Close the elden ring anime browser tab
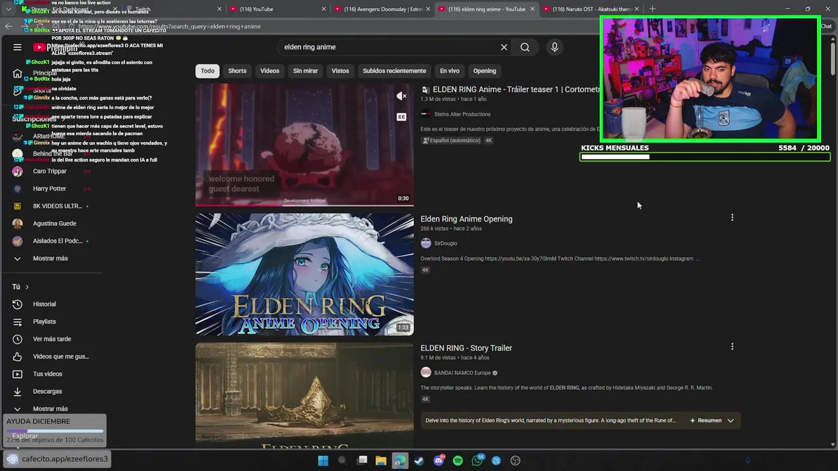This screenshot has height=471, width=838. coord(532,9)
